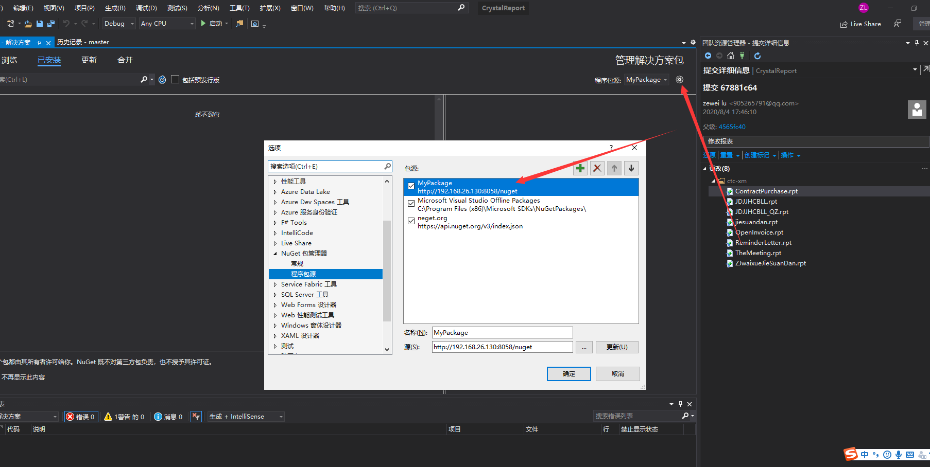930x467 pixels.
Task: Collapse the NuGet package manager node
Action: click(275, 254)
